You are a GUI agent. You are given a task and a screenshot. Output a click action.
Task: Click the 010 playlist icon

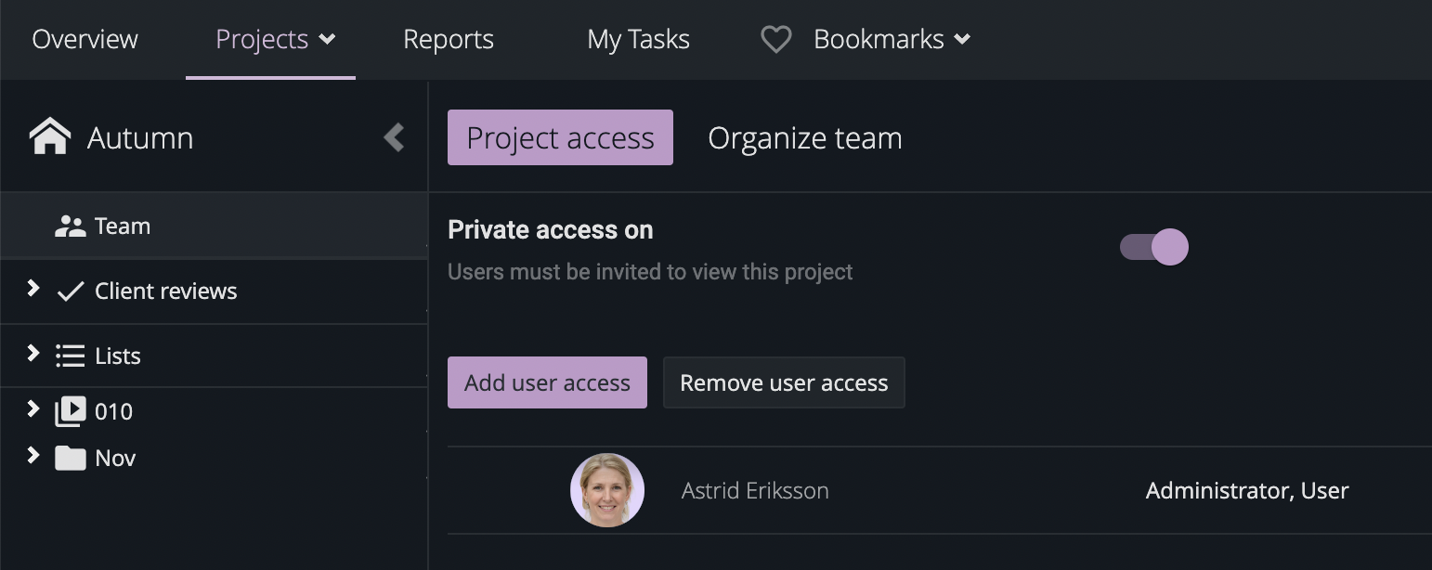(71, 411)
